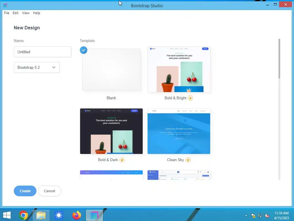This screenshot has height=221, width=294.
Task: Open the File menu
Action: tap(7, 13)
